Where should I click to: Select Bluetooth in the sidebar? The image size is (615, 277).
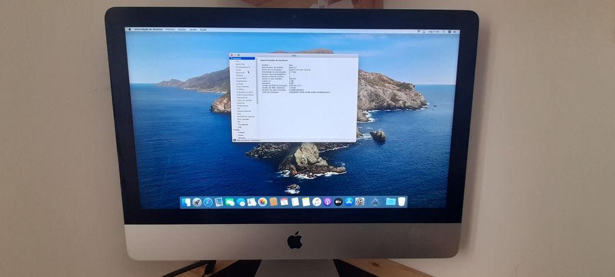[240, 72]
